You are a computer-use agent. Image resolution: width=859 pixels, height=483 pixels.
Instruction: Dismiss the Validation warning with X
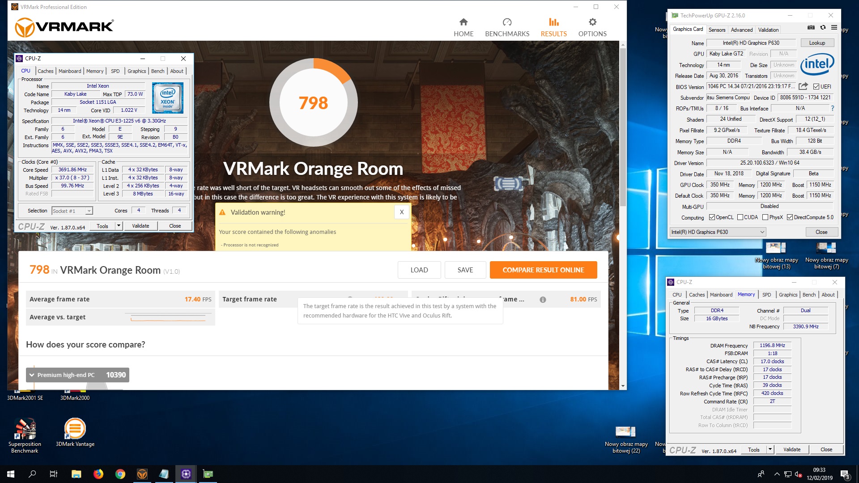tap(402, 212)
